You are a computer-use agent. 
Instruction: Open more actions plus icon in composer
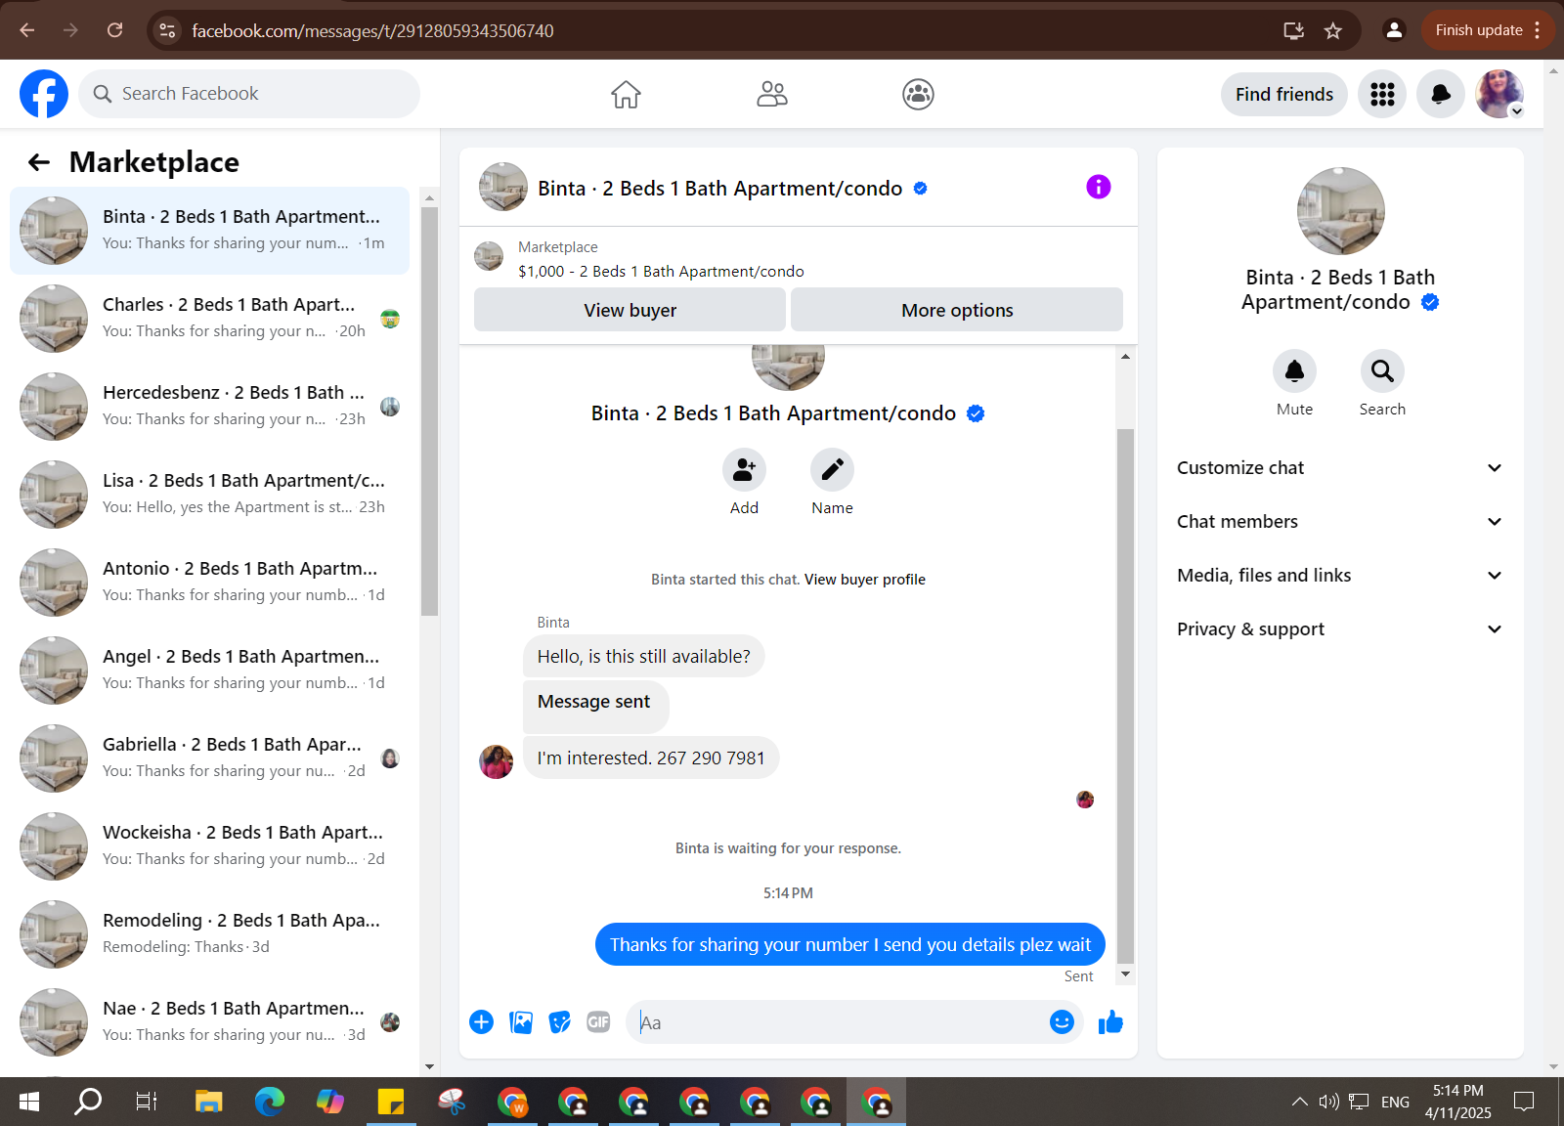tap(481, 1022)
